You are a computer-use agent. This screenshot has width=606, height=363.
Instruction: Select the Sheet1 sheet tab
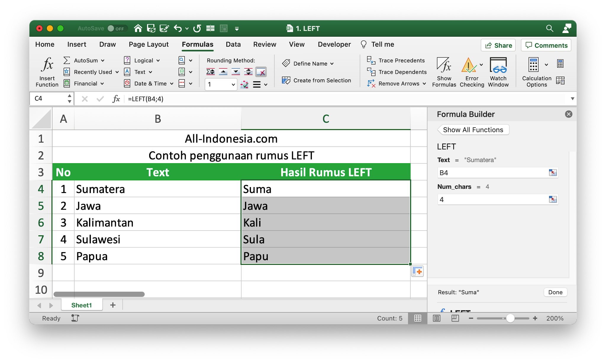[x=81, y=305]
